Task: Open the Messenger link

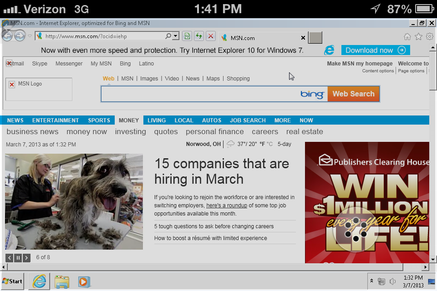Action: [x=69, y=64]
